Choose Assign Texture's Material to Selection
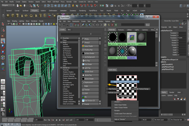Screen dimensions: 189x126 click(125, 82)
